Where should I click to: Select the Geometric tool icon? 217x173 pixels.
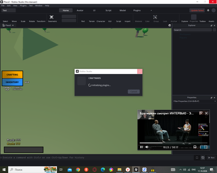tap(52, 17)
